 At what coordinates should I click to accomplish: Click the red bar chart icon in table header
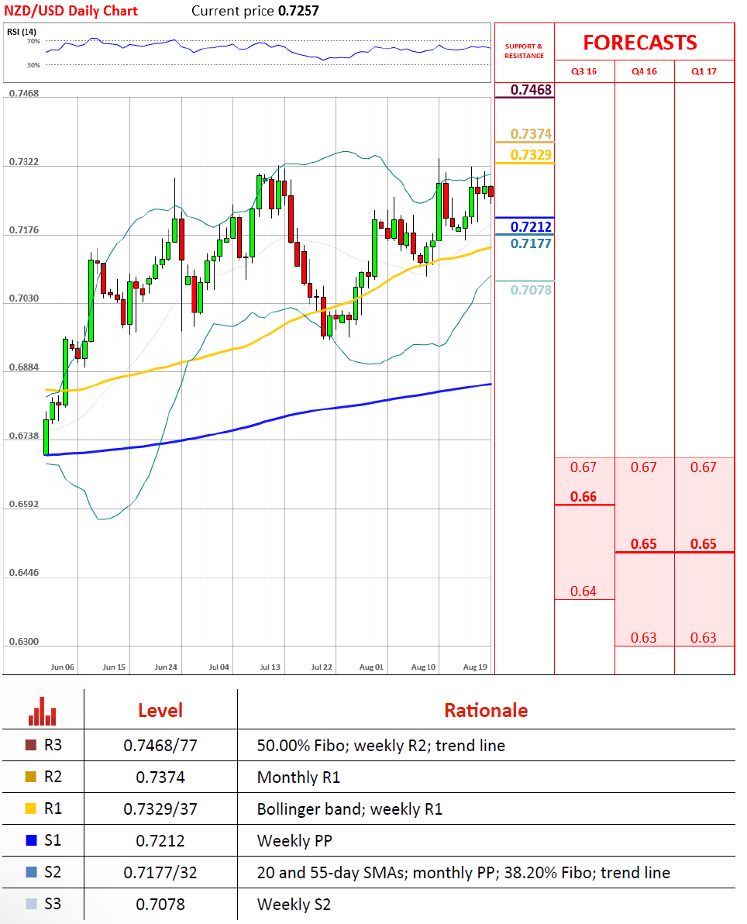pos(43,710)
